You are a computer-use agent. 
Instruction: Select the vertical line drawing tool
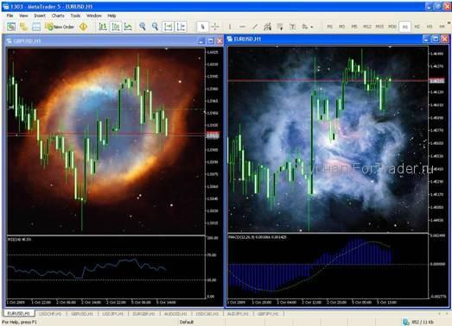[230, 27]
